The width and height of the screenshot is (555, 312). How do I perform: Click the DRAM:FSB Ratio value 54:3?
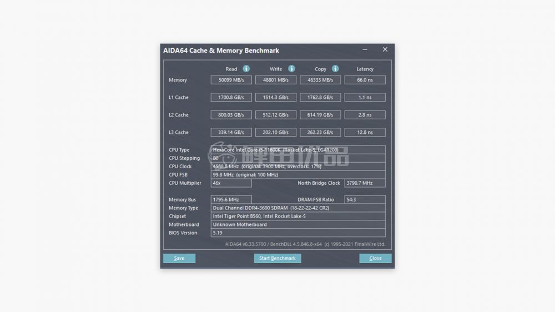click(365, 199)
